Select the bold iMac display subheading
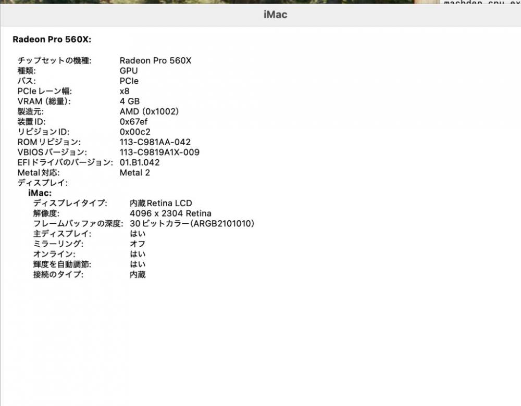The height and width of the screenshot is (406, 521). point(40,193)
